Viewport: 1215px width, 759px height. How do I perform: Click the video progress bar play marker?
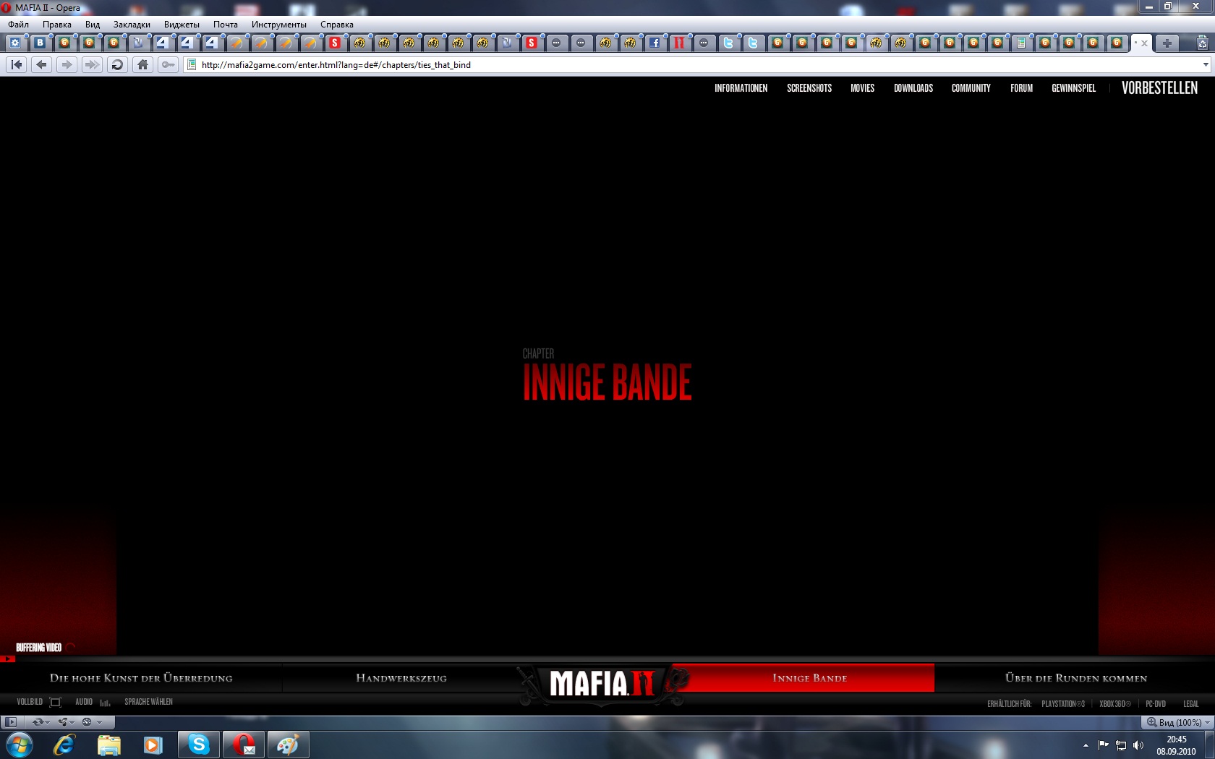click(7, 659)
